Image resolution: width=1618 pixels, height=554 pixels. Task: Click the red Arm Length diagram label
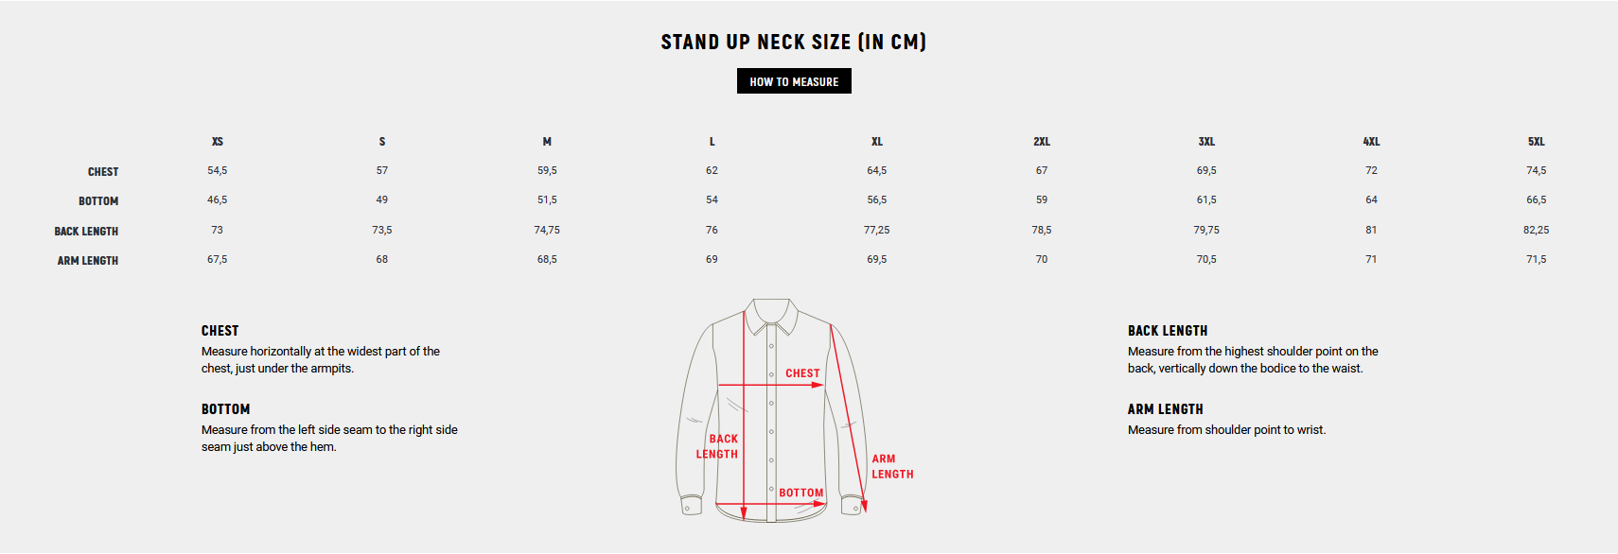click(x=892, y=466)
